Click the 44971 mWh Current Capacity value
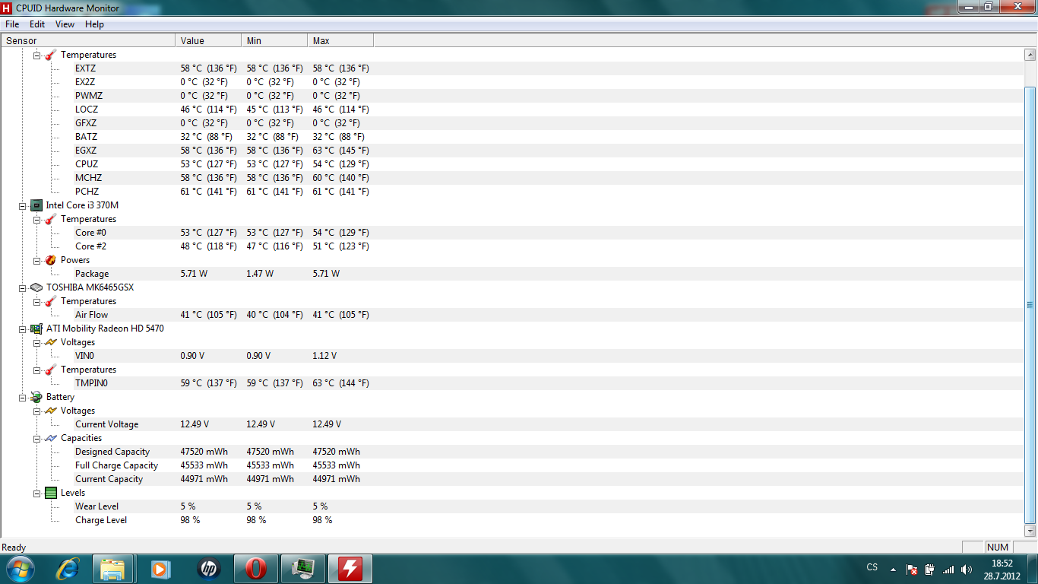 (204, 479)
